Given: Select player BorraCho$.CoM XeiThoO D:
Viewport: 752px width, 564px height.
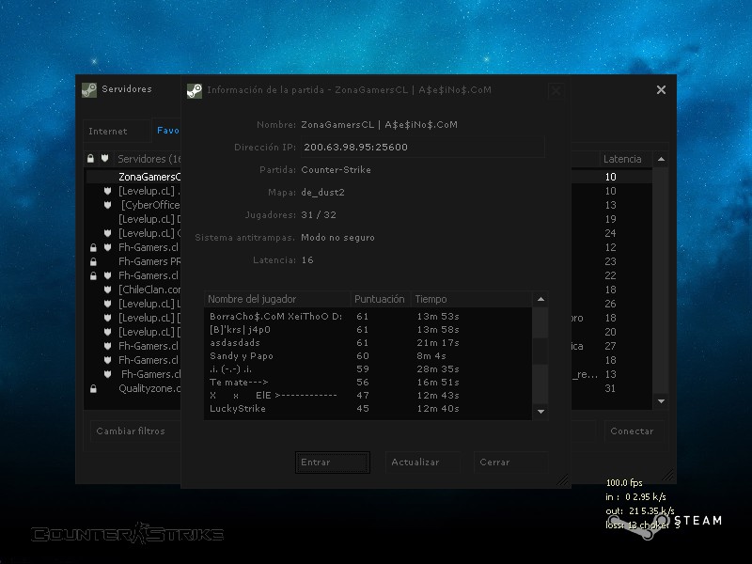Looking at the screenshot, I should [x=368, y=317].
